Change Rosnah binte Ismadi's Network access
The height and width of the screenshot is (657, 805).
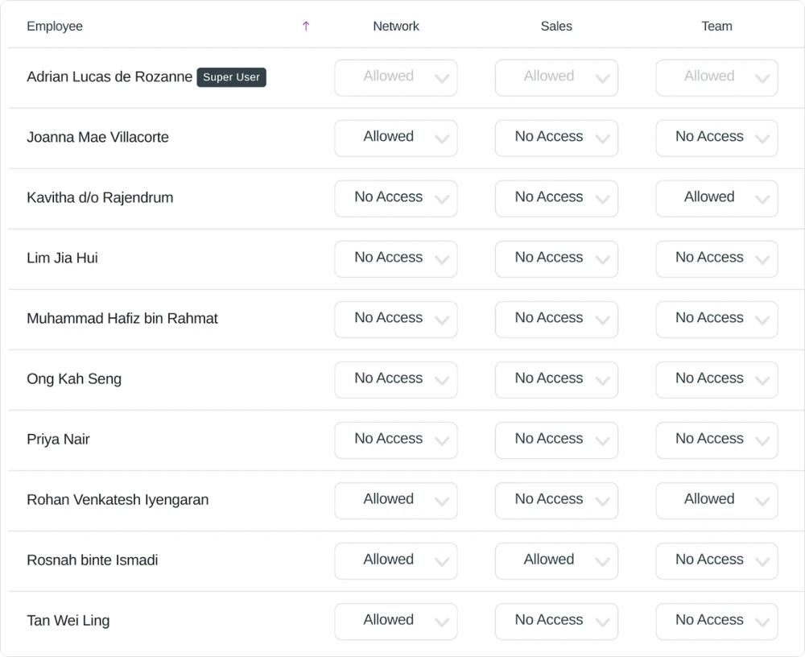pyautogui.click(x=396, y=561)
